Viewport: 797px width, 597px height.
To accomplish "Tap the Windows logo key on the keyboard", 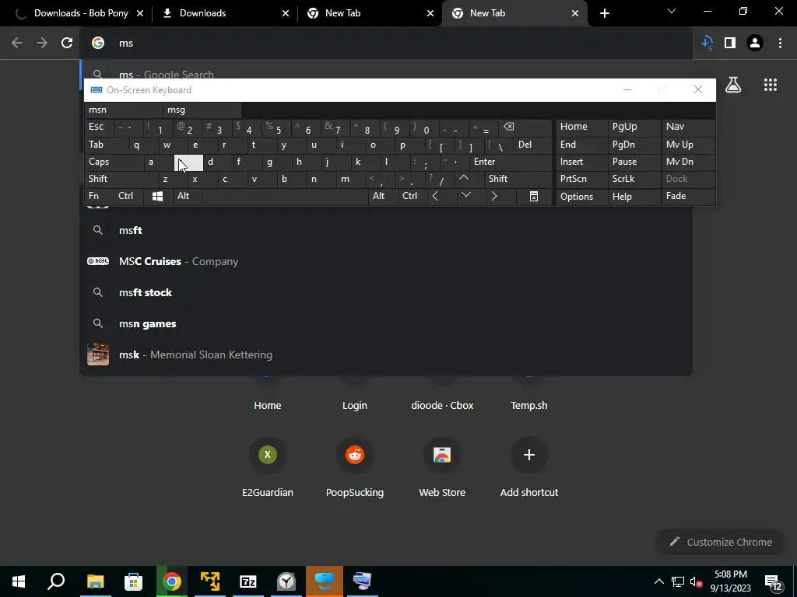I will click(157, 196).
